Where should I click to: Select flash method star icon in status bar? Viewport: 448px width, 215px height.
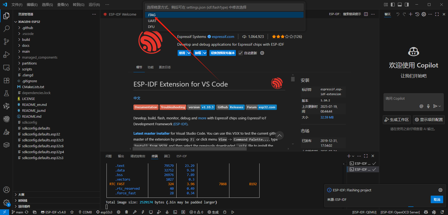[72, 212]
